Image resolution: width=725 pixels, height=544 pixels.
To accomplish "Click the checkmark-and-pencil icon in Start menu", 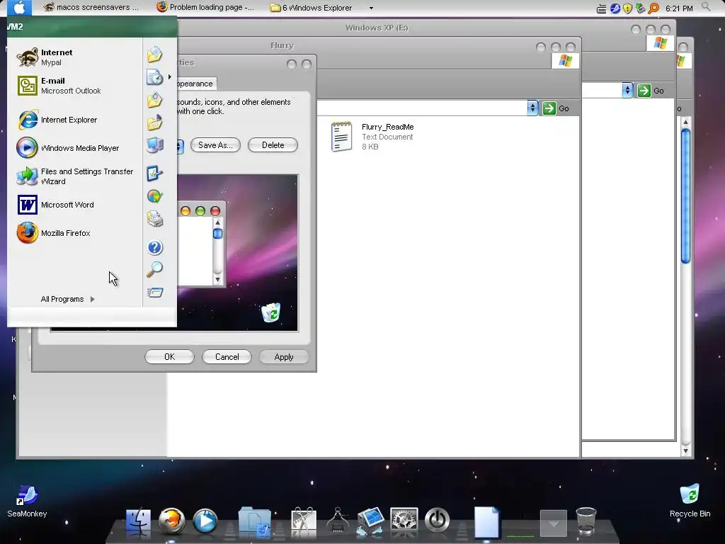I will click(x=155, y=174).
